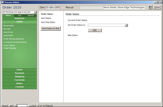Click the Web Status label
The image size is (163, 107).
coord(73,35)
